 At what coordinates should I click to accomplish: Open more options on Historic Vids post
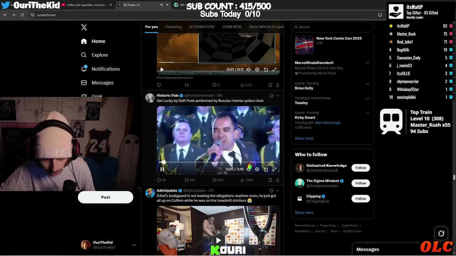[278, 96]
